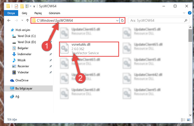Open the help question mark icon
Screen dimensions: 194x126
coord(189,13)
